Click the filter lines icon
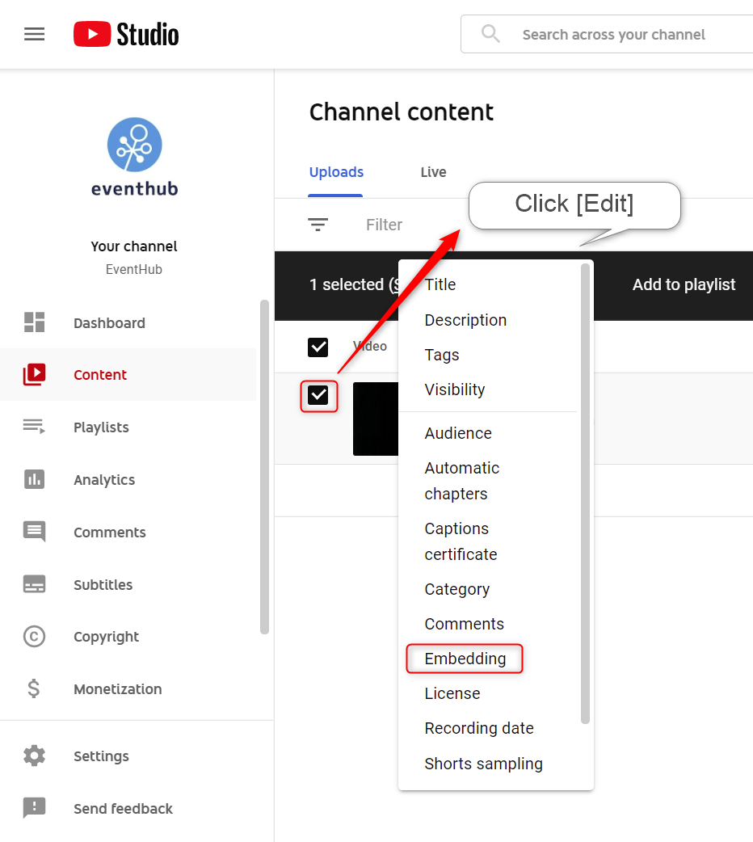This screenshot has width=753, height=842. [x=318, y=225]
